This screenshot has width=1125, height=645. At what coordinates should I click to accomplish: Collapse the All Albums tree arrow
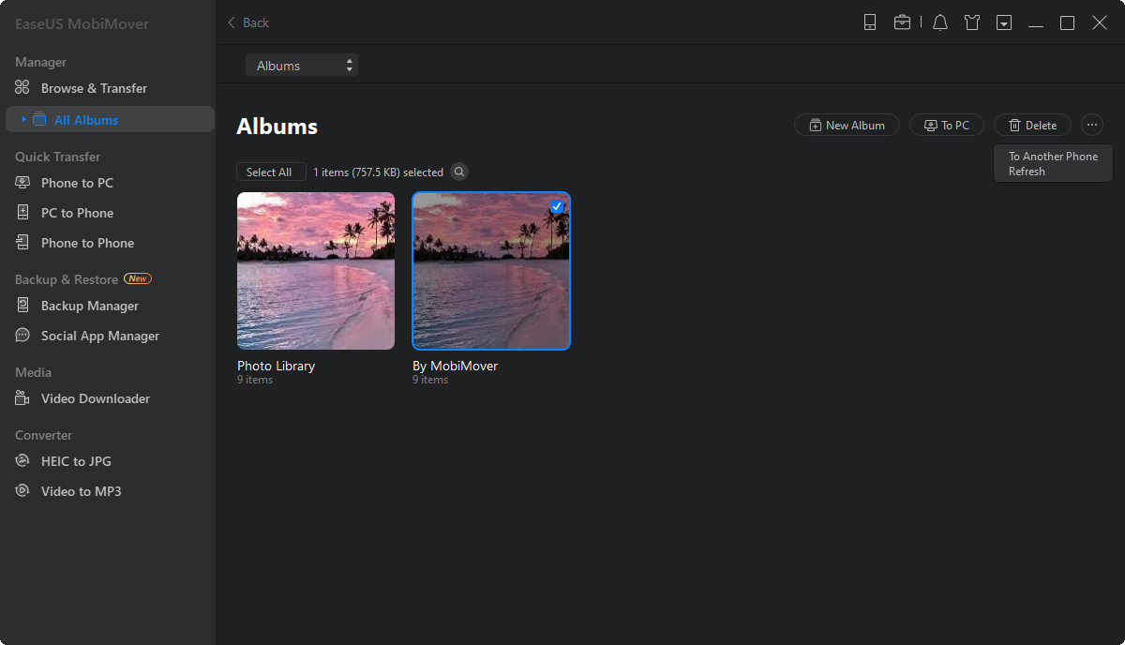click(23, 119)
